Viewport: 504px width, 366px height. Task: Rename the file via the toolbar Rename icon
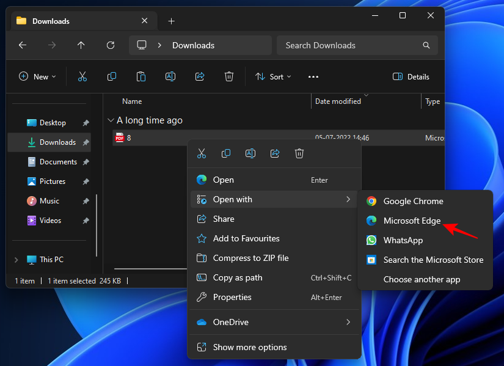click(x=170, y=76)
